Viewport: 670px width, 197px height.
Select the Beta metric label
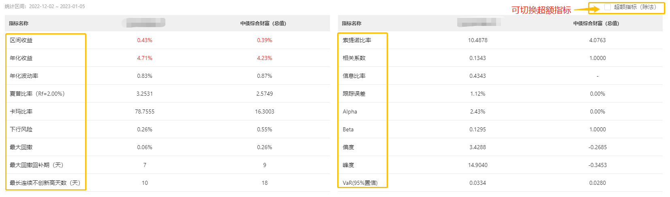tap(348, 129)
